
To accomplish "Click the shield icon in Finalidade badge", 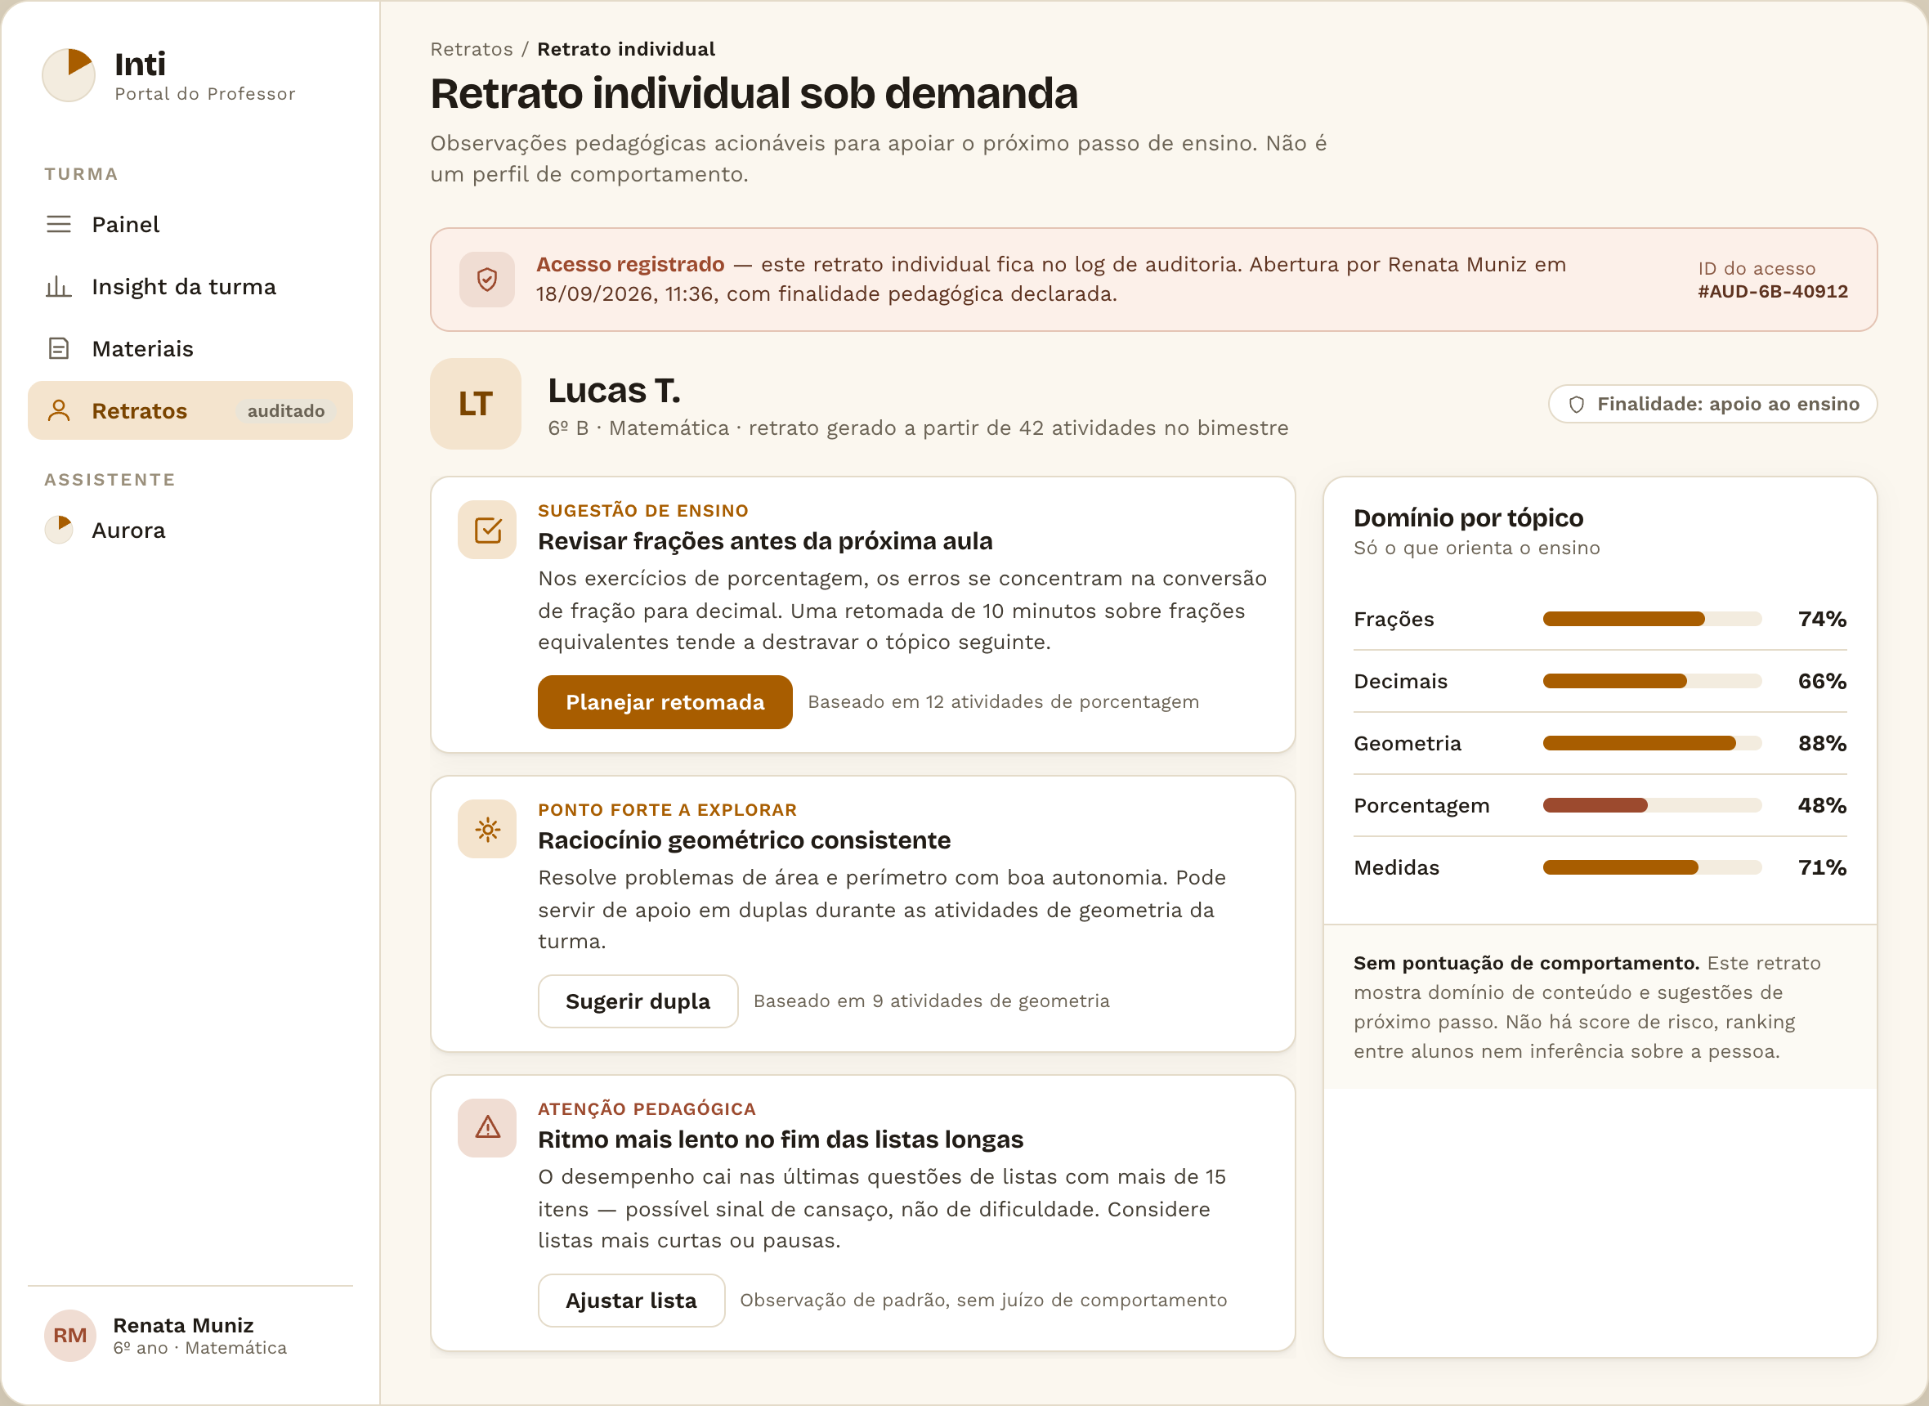I will (1577, 405).
